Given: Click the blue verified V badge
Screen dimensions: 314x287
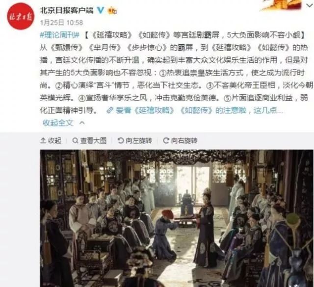Looking at the screenshot, I should coord(101,10).
